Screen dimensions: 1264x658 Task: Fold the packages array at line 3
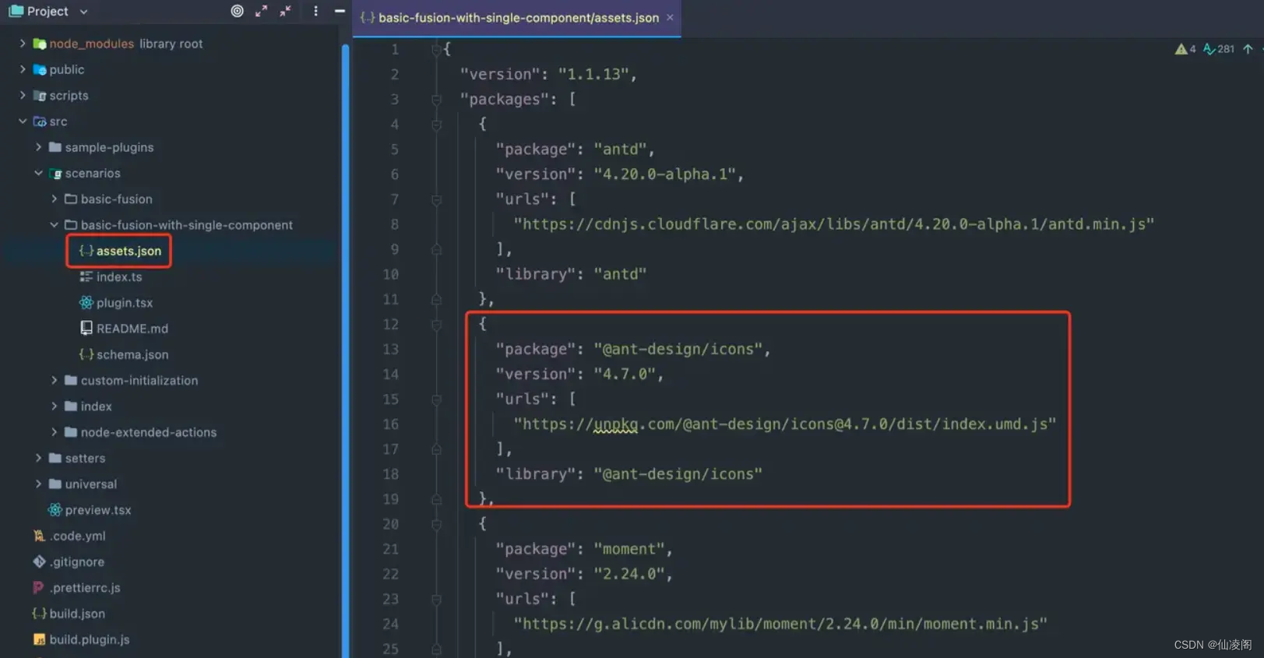436,100
